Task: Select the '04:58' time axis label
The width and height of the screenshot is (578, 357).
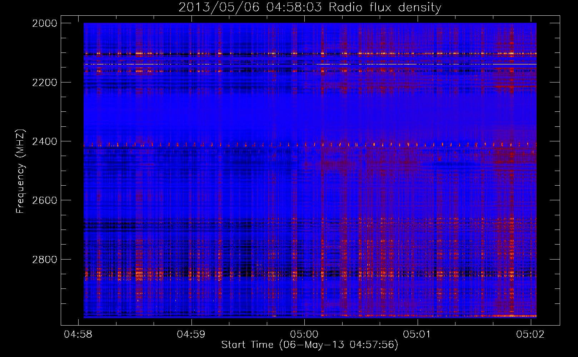Action: 78,335
